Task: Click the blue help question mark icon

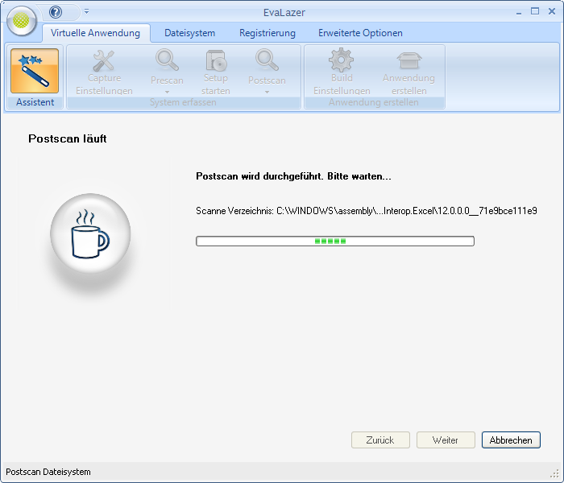Action: click(x=56, y=12)
